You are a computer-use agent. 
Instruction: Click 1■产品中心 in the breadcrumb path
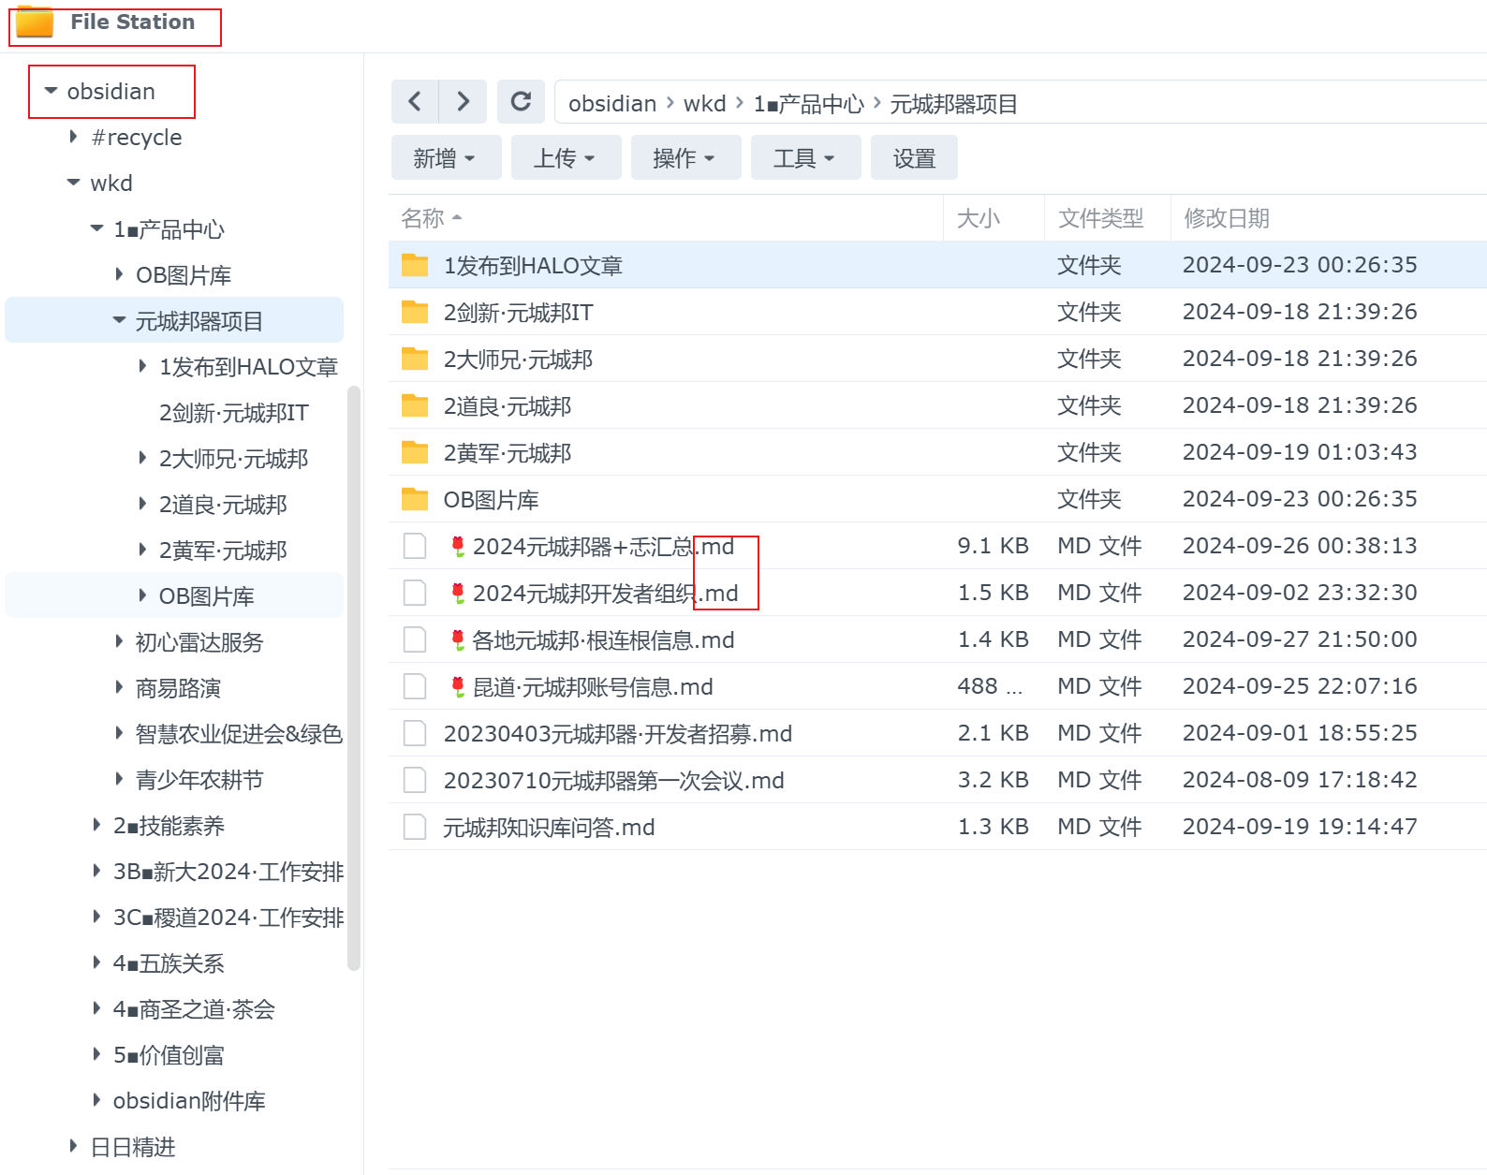809,104
